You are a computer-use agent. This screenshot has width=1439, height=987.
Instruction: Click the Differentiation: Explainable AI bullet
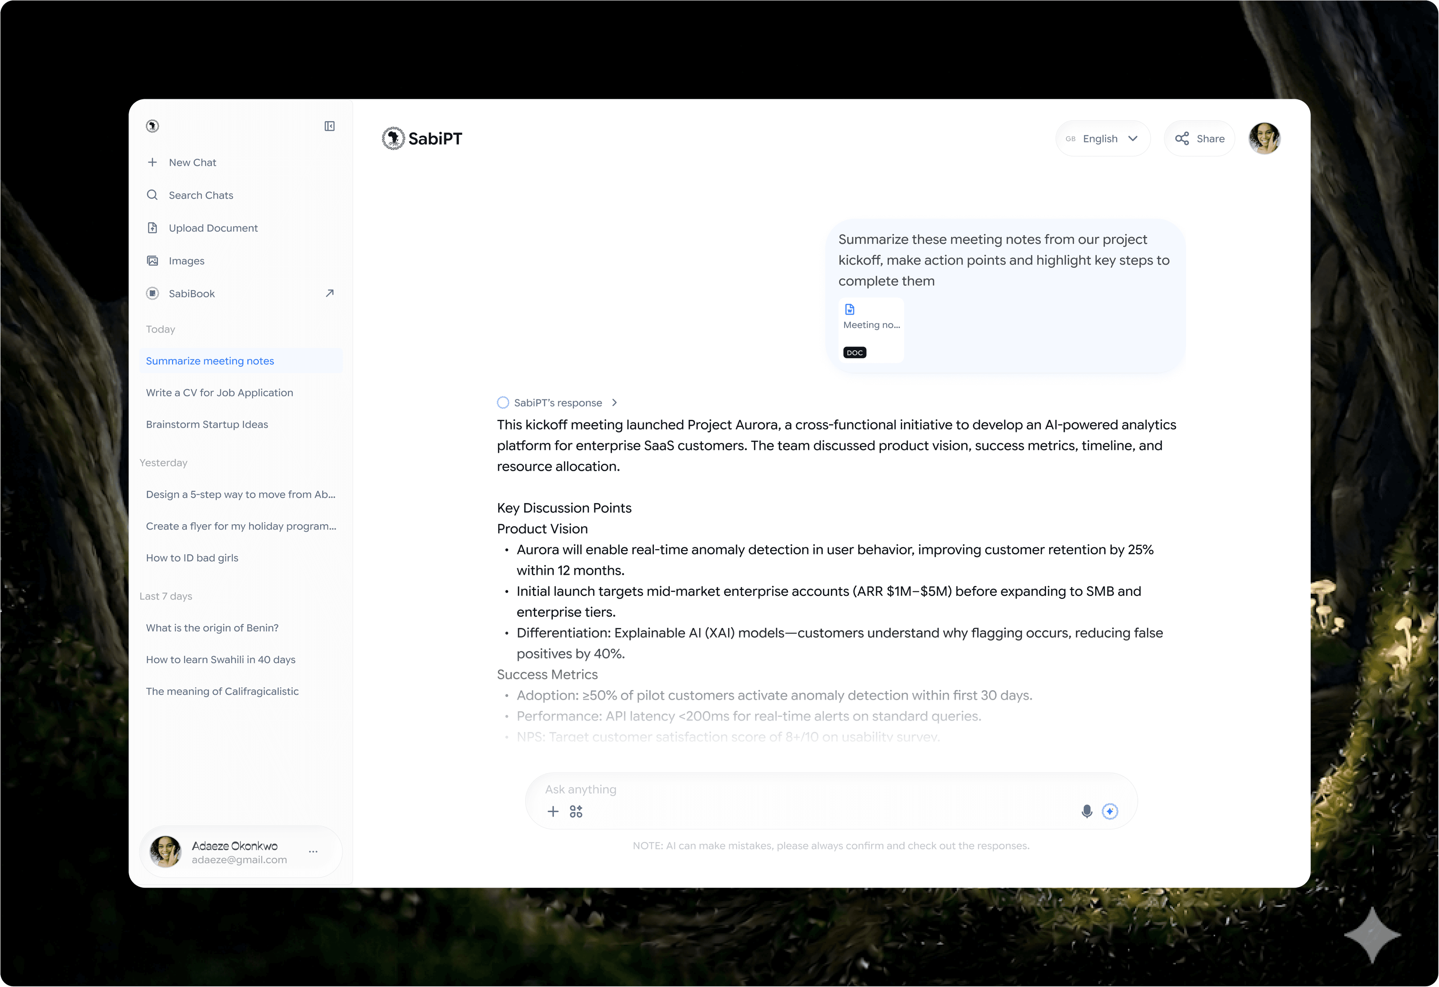coord(840,644)
